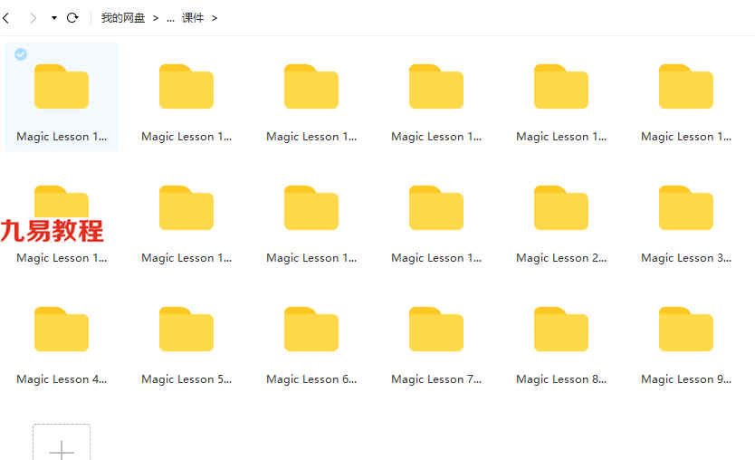Open the highlighted Magic Lesson 1 folder icon
The height and width of the screenshot is (460, 755).
click(62, 86)
